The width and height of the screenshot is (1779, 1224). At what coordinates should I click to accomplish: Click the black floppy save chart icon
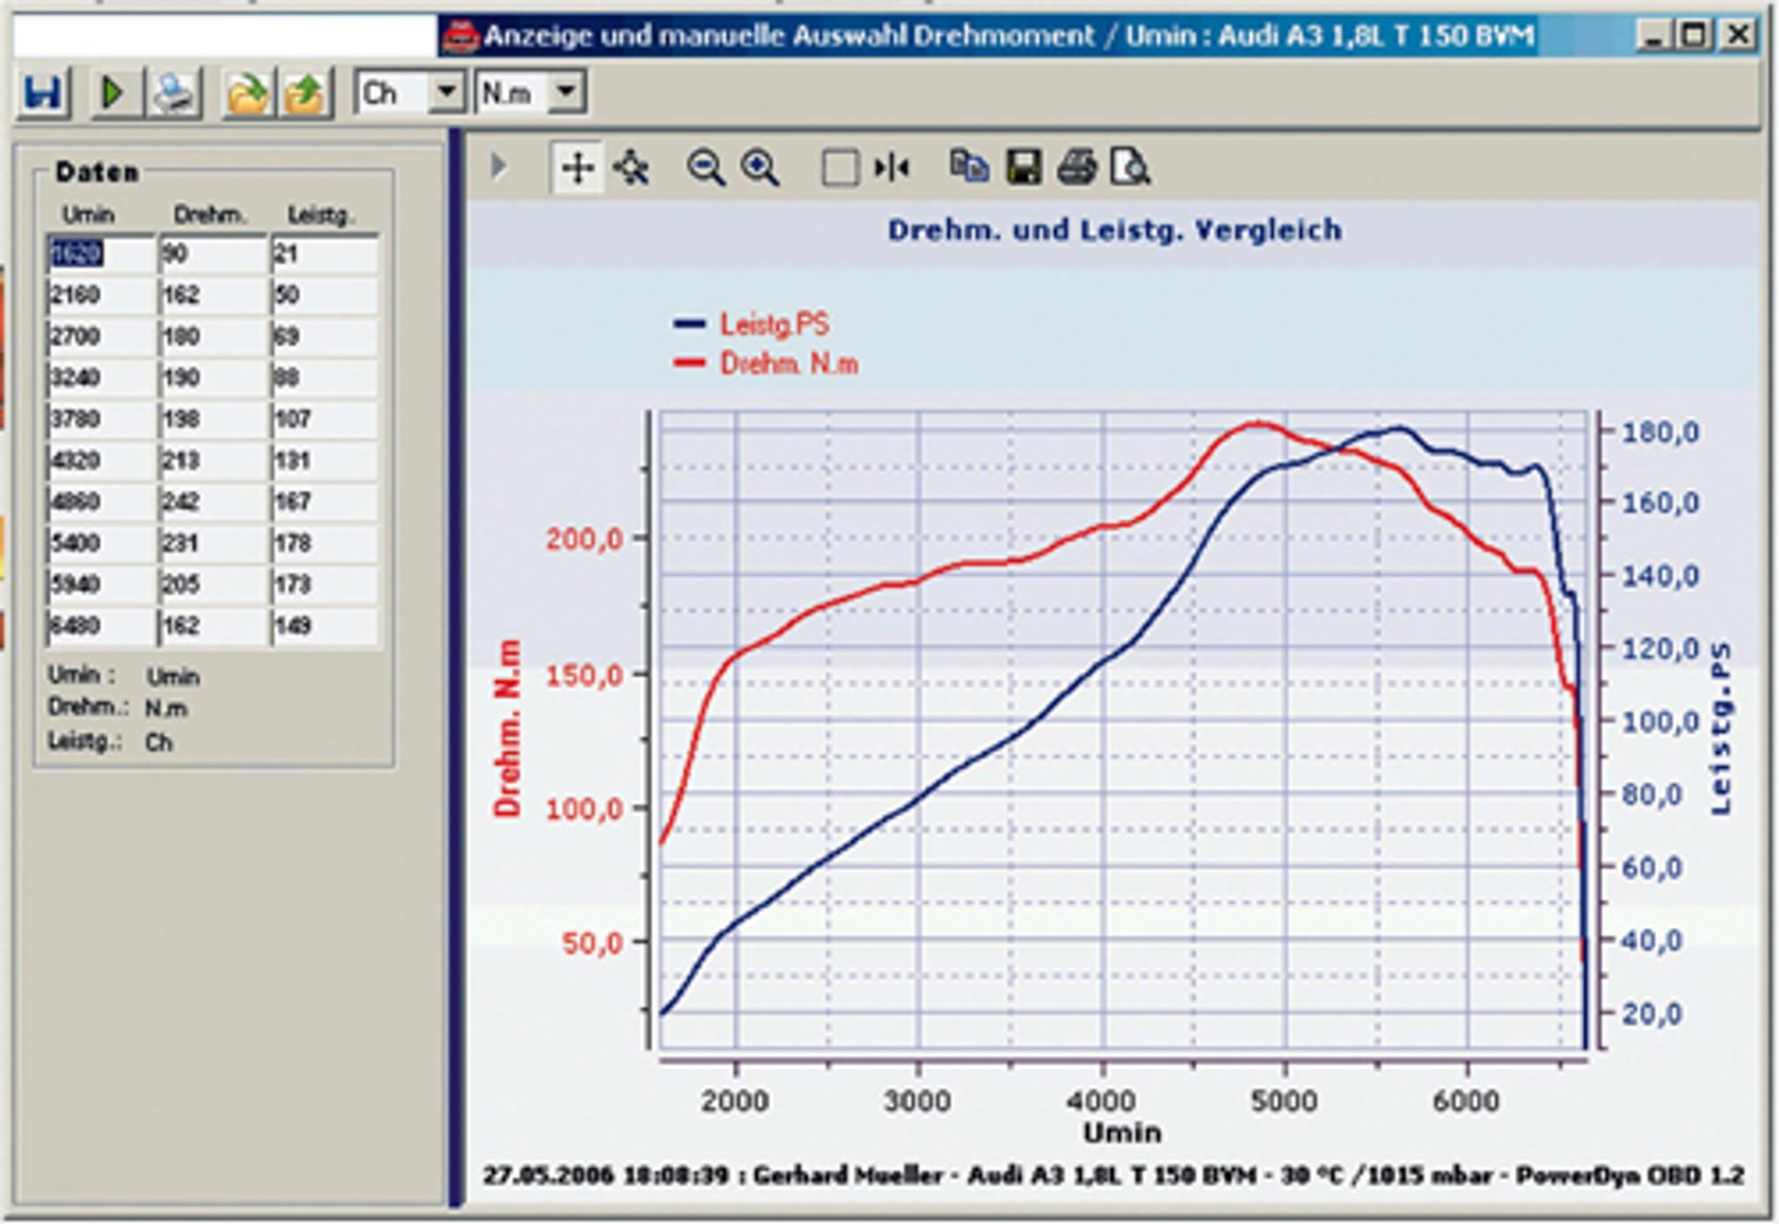coord(1024,168)
